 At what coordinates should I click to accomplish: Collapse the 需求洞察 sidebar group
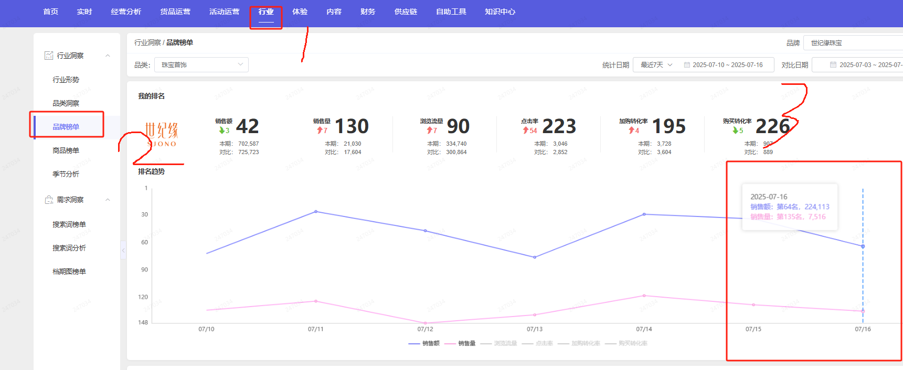tap(108, 200)
